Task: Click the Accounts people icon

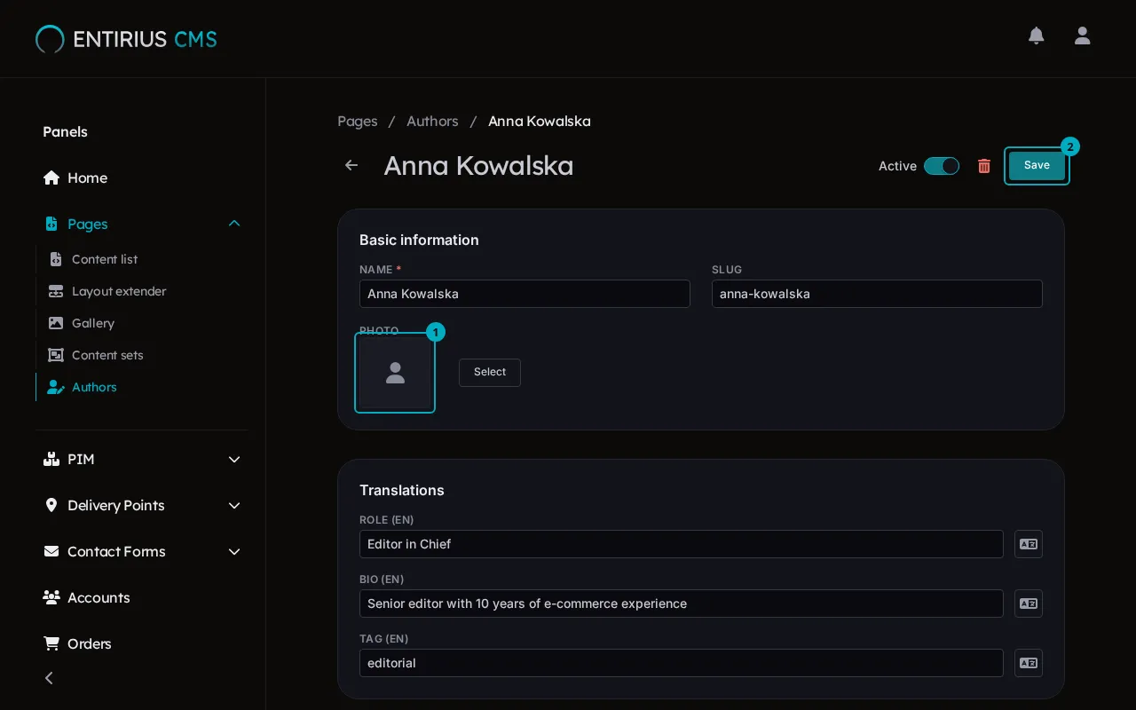Action: point(51,597)
